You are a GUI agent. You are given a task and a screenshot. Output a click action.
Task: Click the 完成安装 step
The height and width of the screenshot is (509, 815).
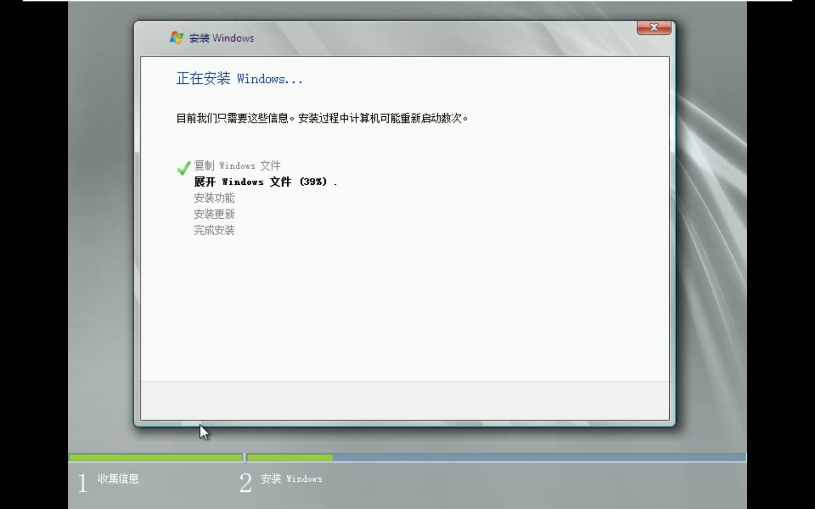(x=214, y=230)
